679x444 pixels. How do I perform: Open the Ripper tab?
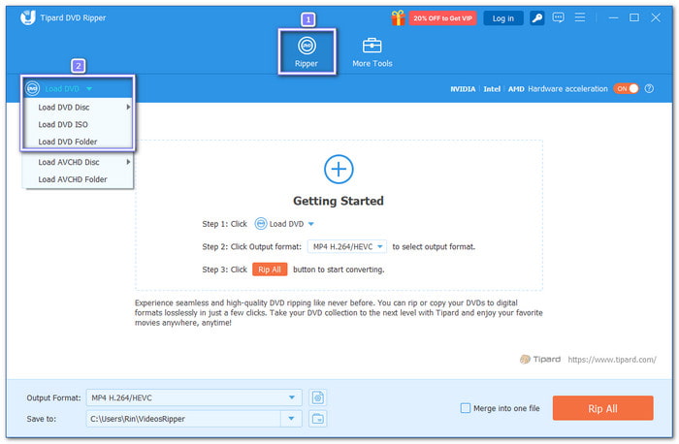pyautogui.click(x=307, y=52)
